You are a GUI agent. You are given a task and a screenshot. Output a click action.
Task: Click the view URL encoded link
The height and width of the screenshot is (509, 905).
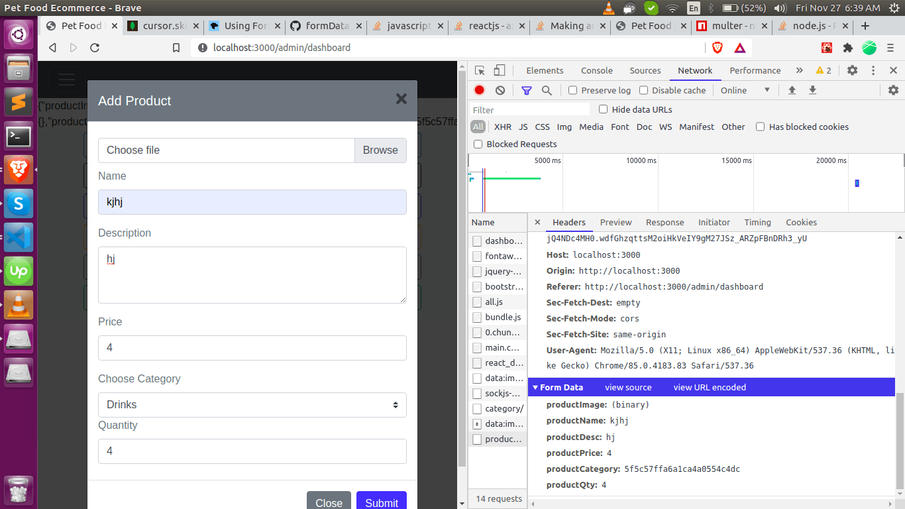pos(709,387)
